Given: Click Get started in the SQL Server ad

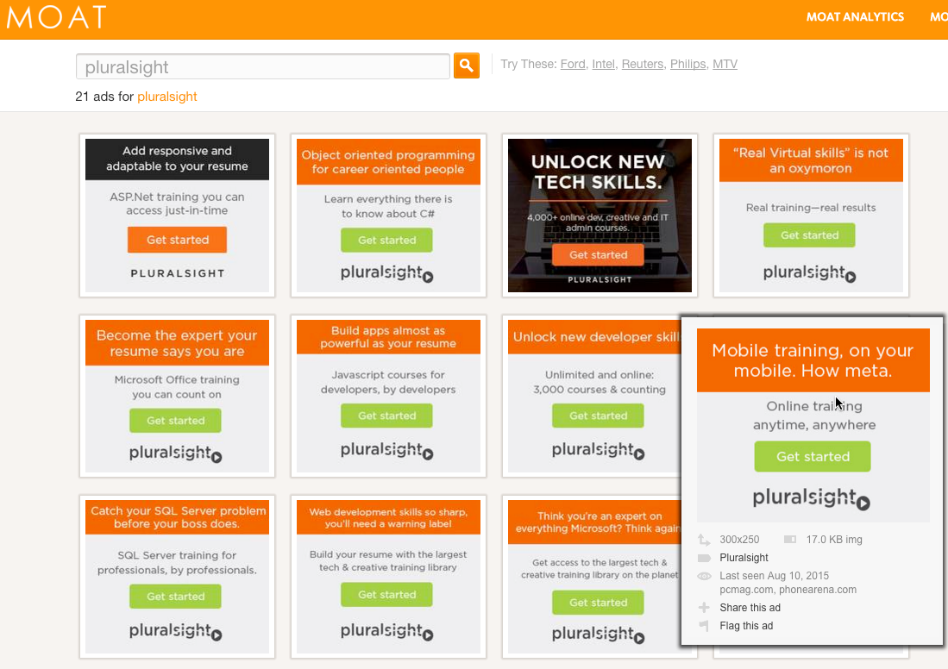Looking at the screenshot, I should pos(175,596).
